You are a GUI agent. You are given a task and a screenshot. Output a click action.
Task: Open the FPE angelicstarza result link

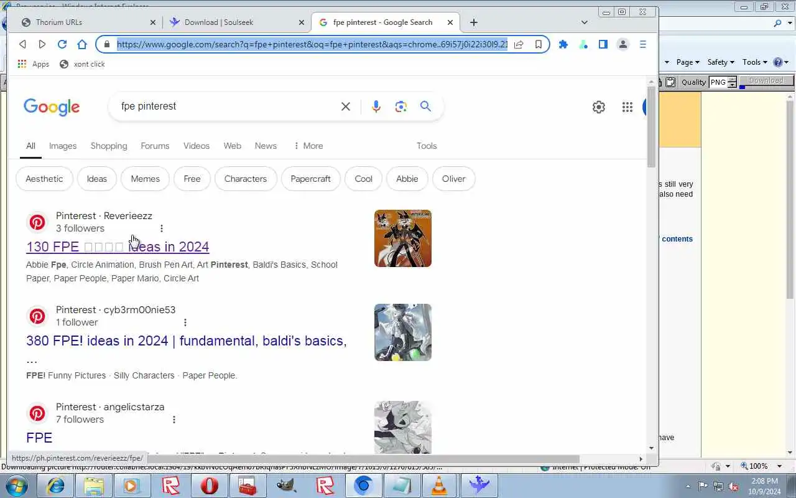(39, 438)
